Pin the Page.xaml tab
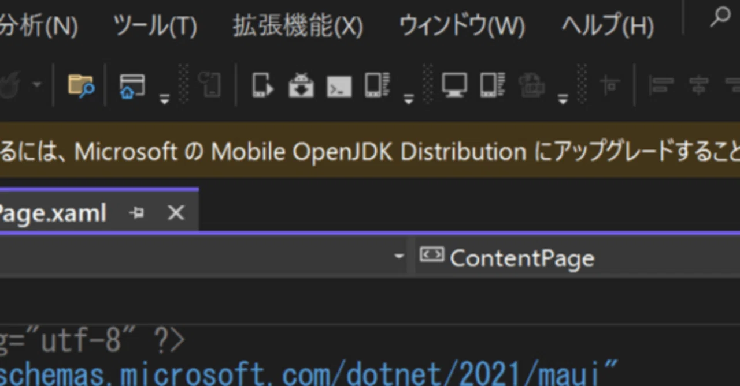Image resolution: width=740 pixels, height=386 pixels. click(137, 213)
